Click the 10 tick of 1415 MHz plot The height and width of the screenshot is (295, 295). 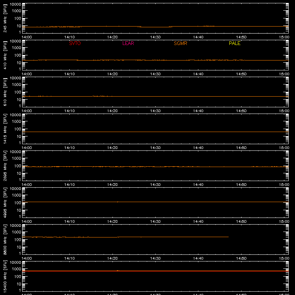tap(19, 136)
